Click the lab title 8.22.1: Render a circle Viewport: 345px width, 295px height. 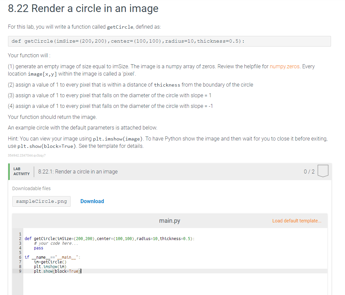[x=78, y=171]
